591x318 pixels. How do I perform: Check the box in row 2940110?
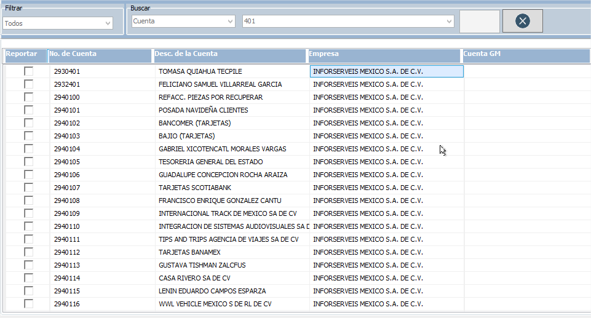28,226
